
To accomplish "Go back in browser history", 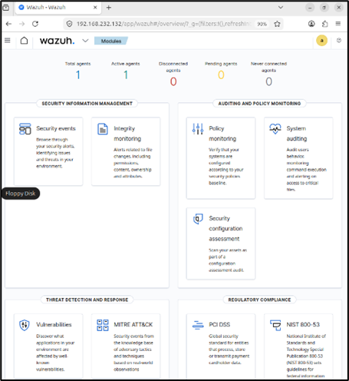I will pyautogui.click(x=8, y=24).
